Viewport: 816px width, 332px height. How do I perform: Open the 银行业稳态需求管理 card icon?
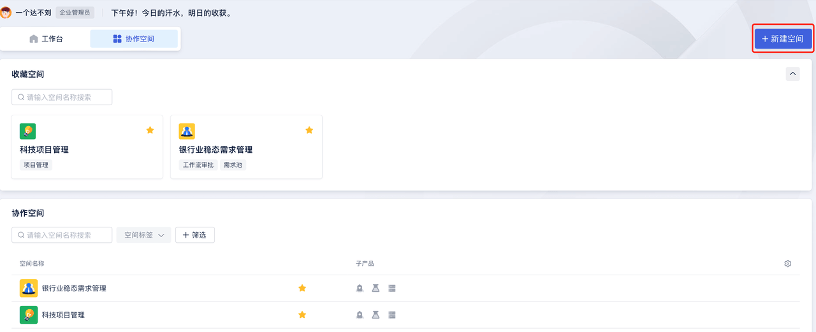(187, 131)
